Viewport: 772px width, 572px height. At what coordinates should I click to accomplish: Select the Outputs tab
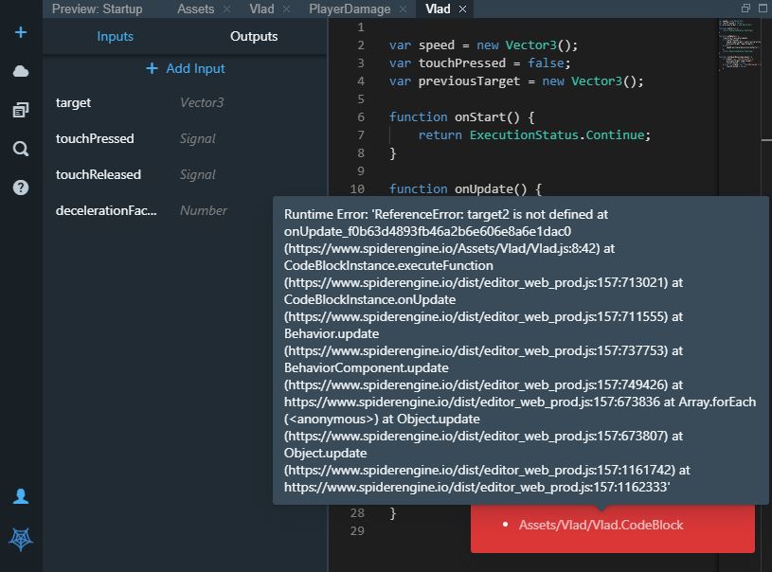(x=254, y=36)
